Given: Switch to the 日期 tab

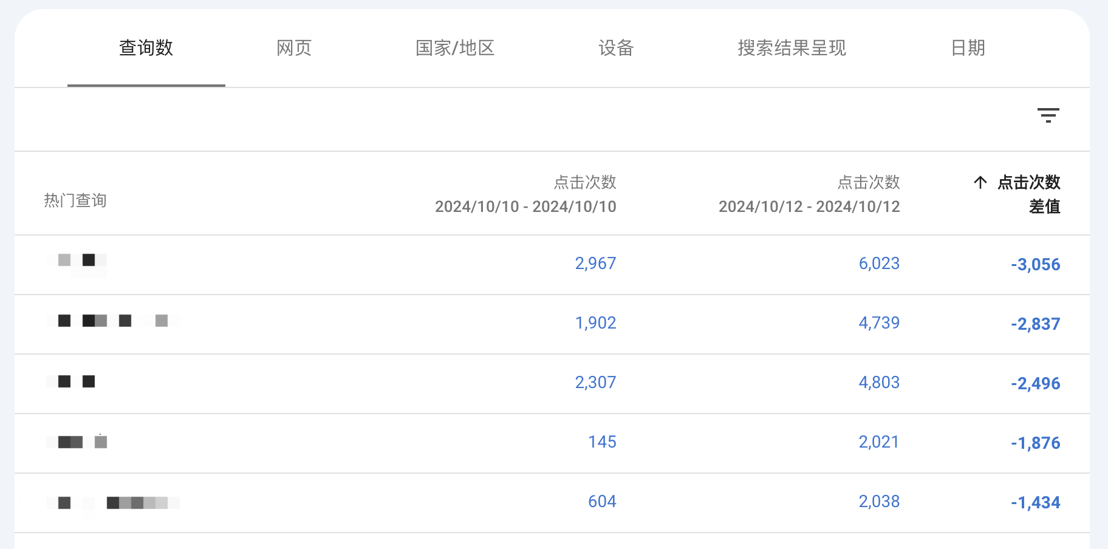Looking at the screenshot, I should (968, 48).
